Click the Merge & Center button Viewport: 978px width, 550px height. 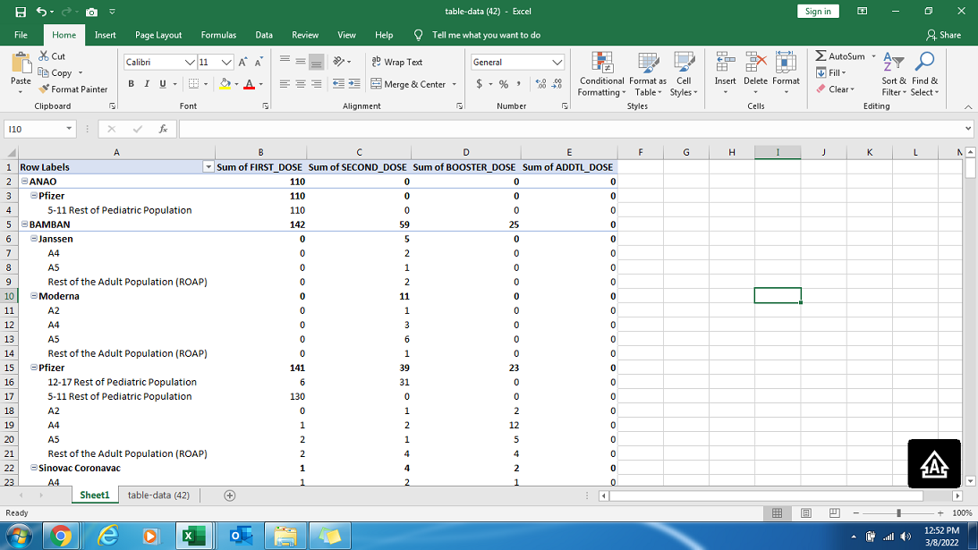click(414, 84)
